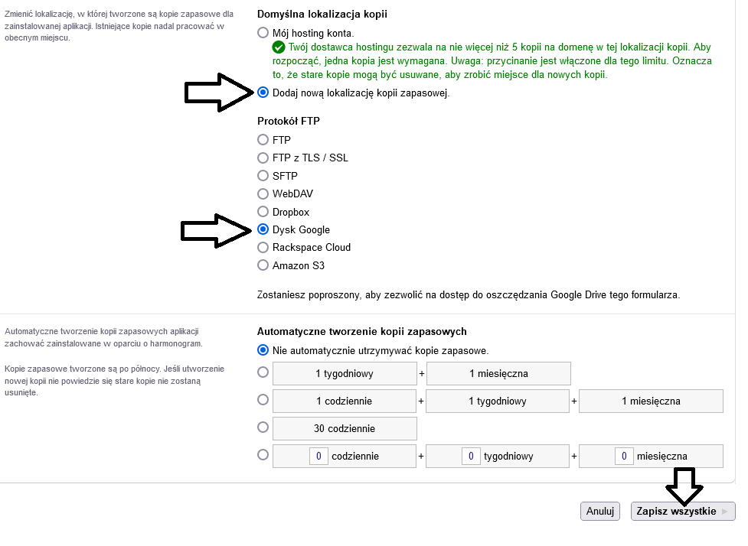Select the custom backup schedule radio button
The image size is (748, 546).
point(263,454)
